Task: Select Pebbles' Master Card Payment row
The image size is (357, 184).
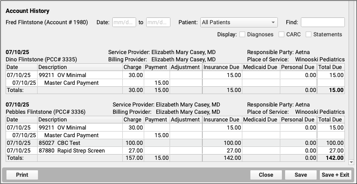Action: pyautogui.click(x=175, y=135)
